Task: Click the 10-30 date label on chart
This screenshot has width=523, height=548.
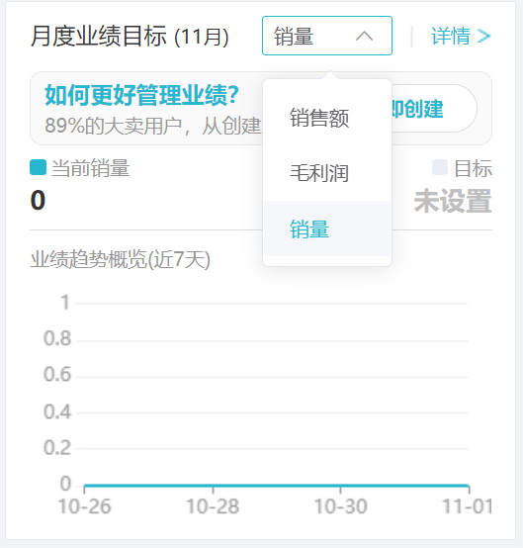Action: 341,506
